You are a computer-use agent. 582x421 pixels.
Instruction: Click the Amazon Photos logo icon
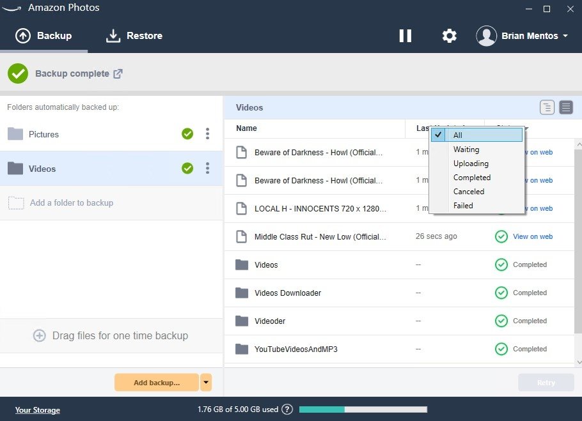click(x=12, y=8)
